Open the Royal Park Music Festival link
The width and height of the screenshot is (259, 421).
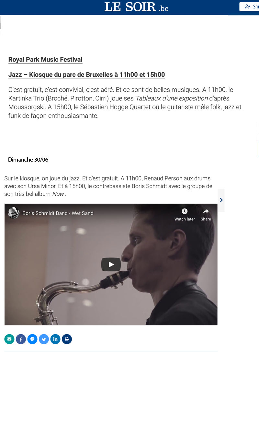point(45,60)
